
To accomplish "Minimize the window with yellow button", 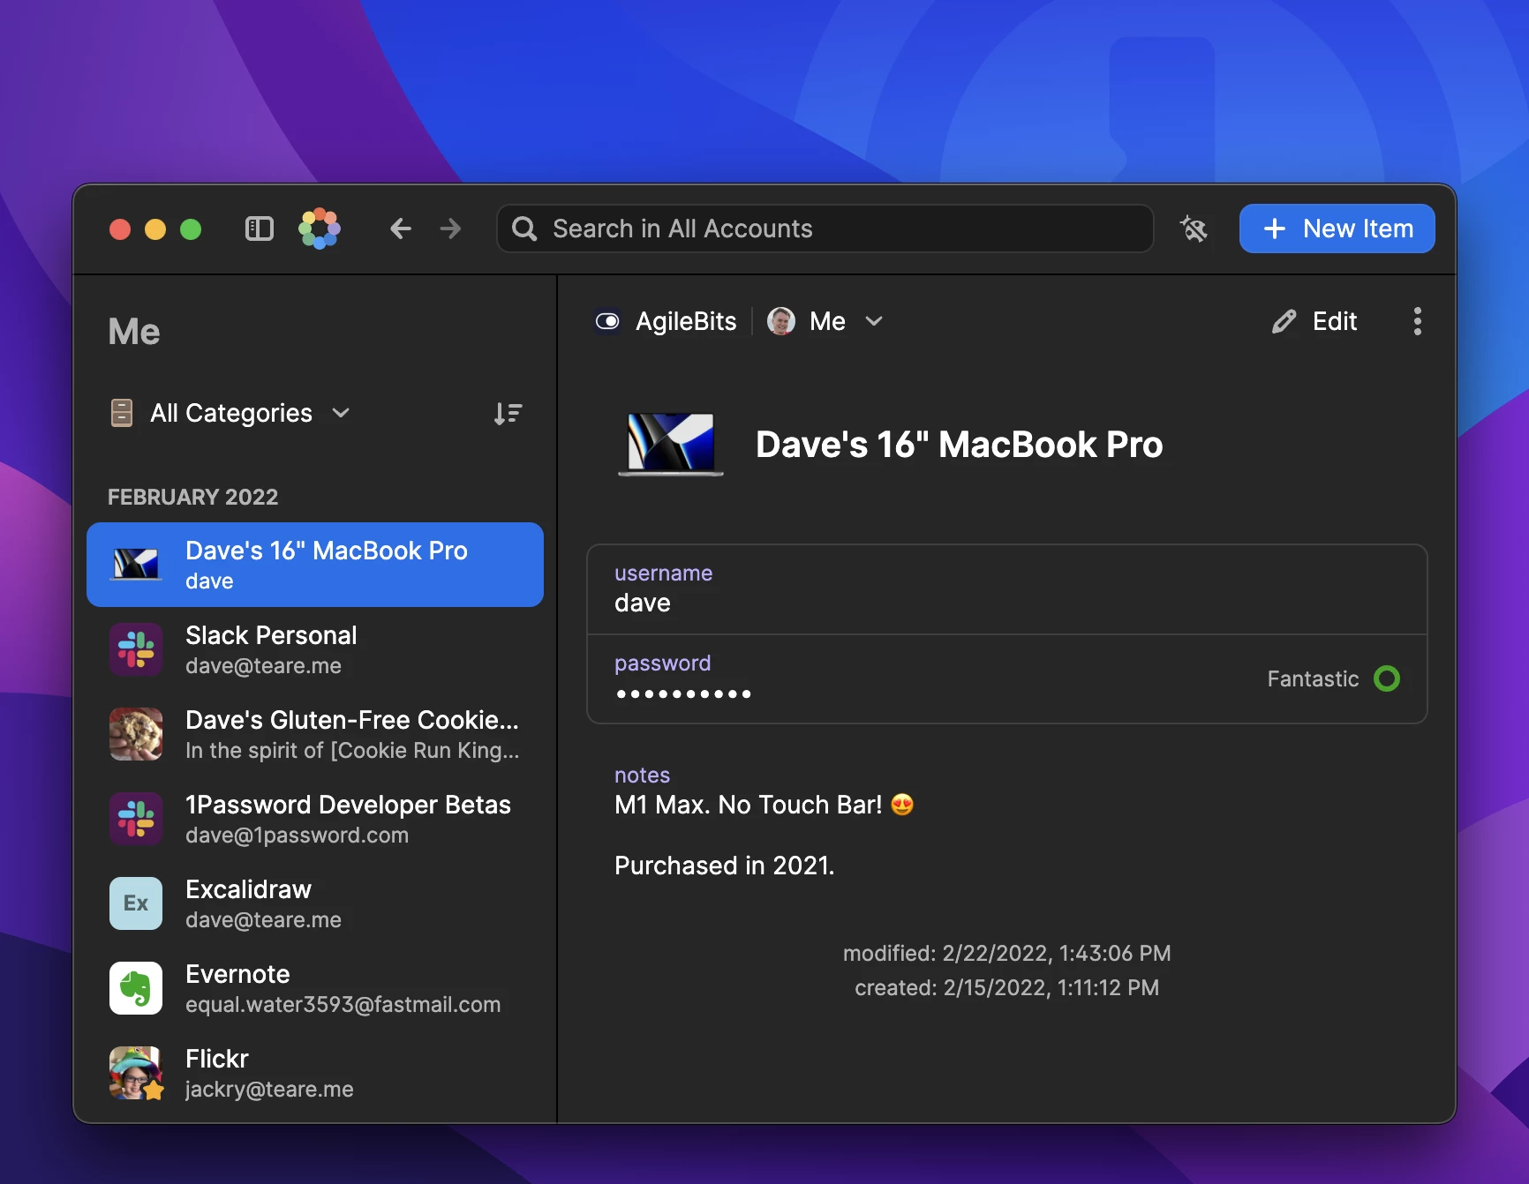I will pos(155,229).
